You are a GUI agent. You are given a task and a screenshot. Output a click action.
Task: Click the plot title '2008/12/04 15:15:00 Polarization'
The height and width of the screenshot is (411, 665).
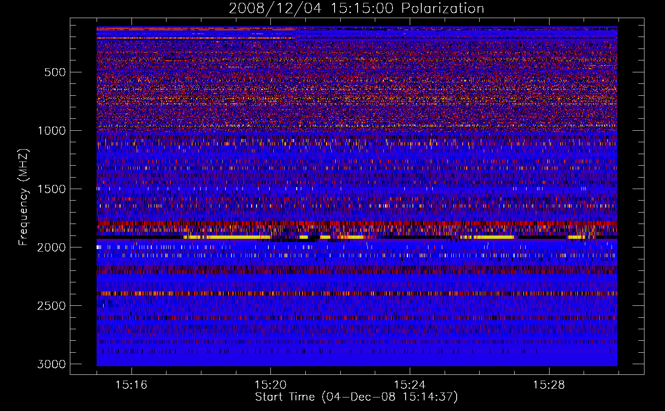pos(356,8)
